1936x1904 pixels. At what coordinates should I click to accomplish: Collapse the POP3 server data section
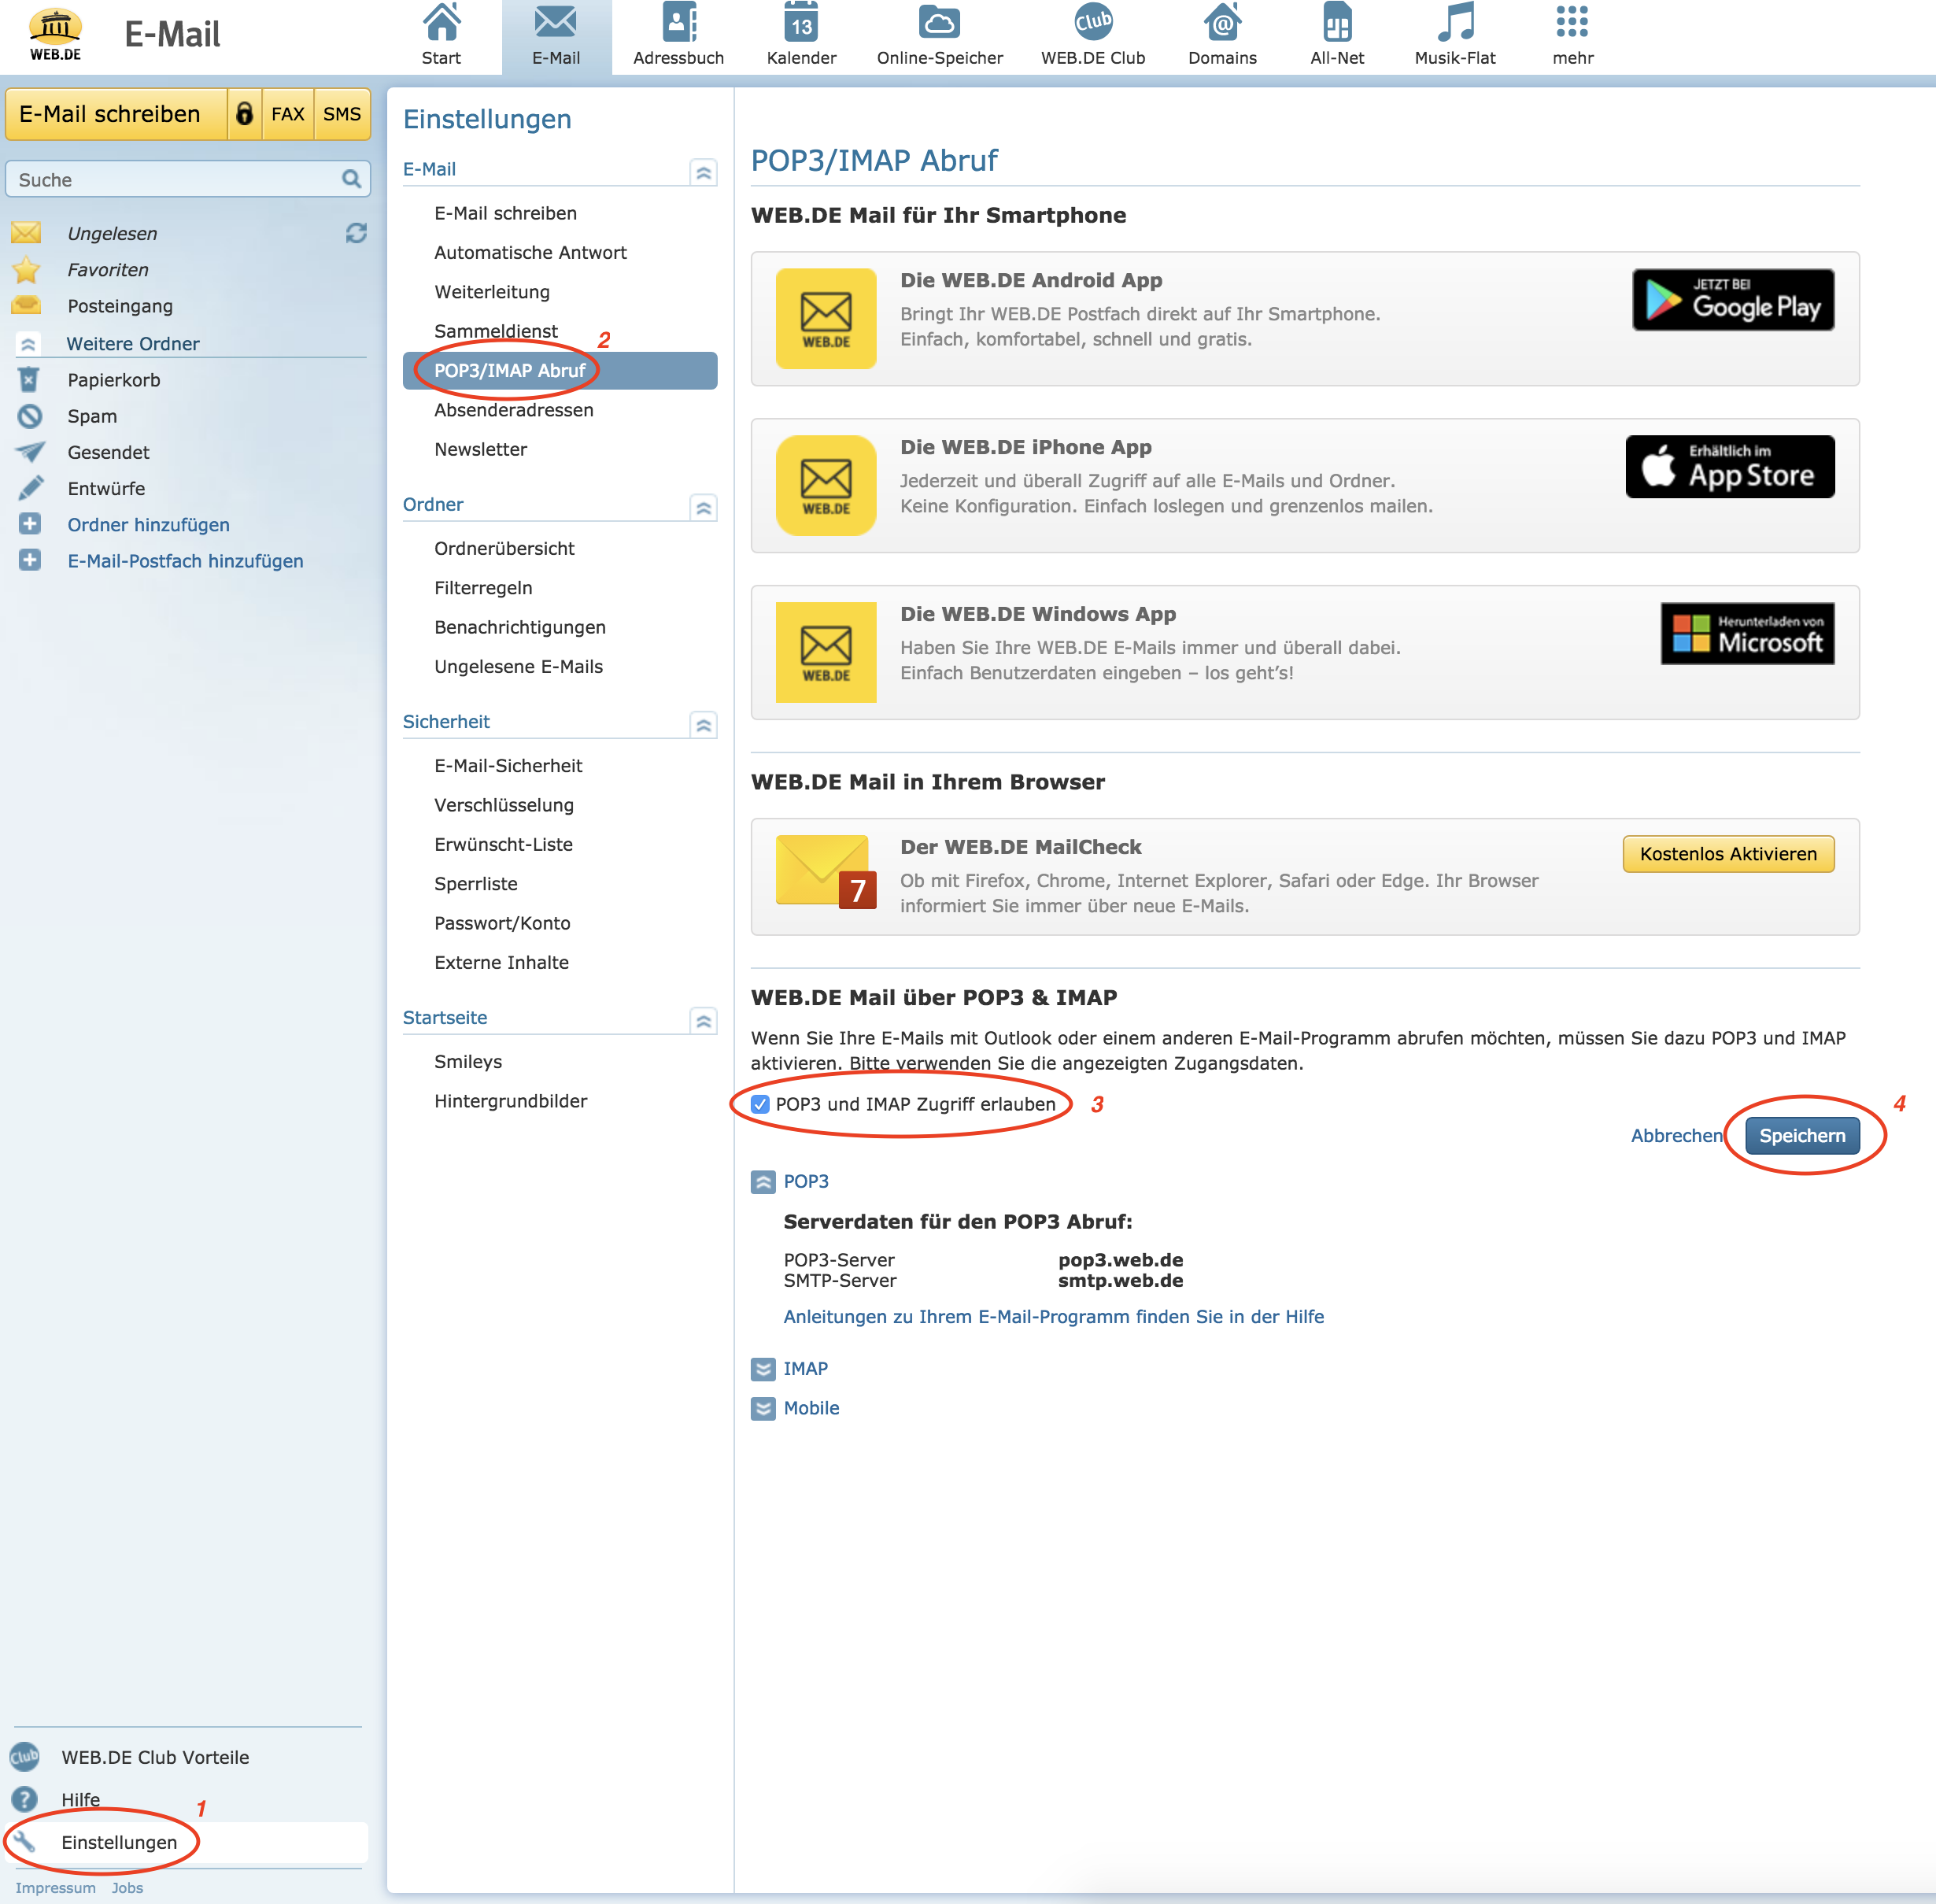(x=763, y=1182)
